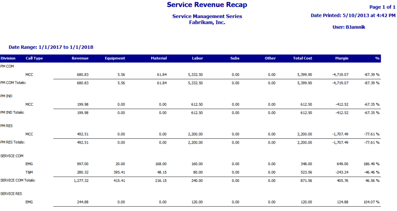The width and height of the screenshot is (397, 211).
Task: Select the Revenue column header
Action: 80,58
